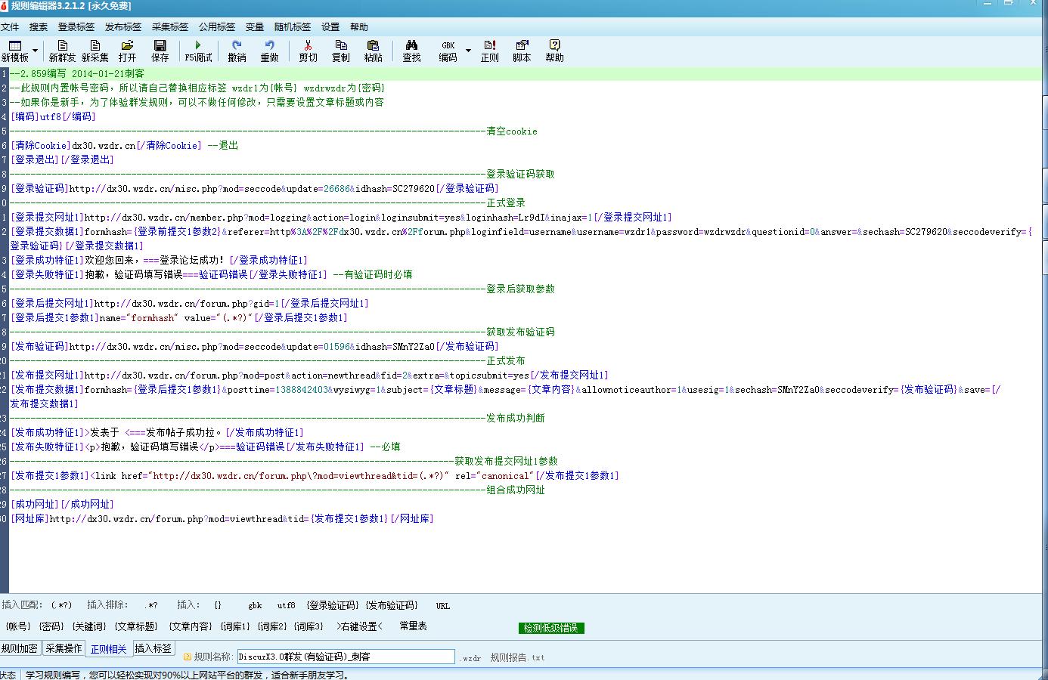
Task: Open the 登录标签 menu
Action: (x=76, y=27)
